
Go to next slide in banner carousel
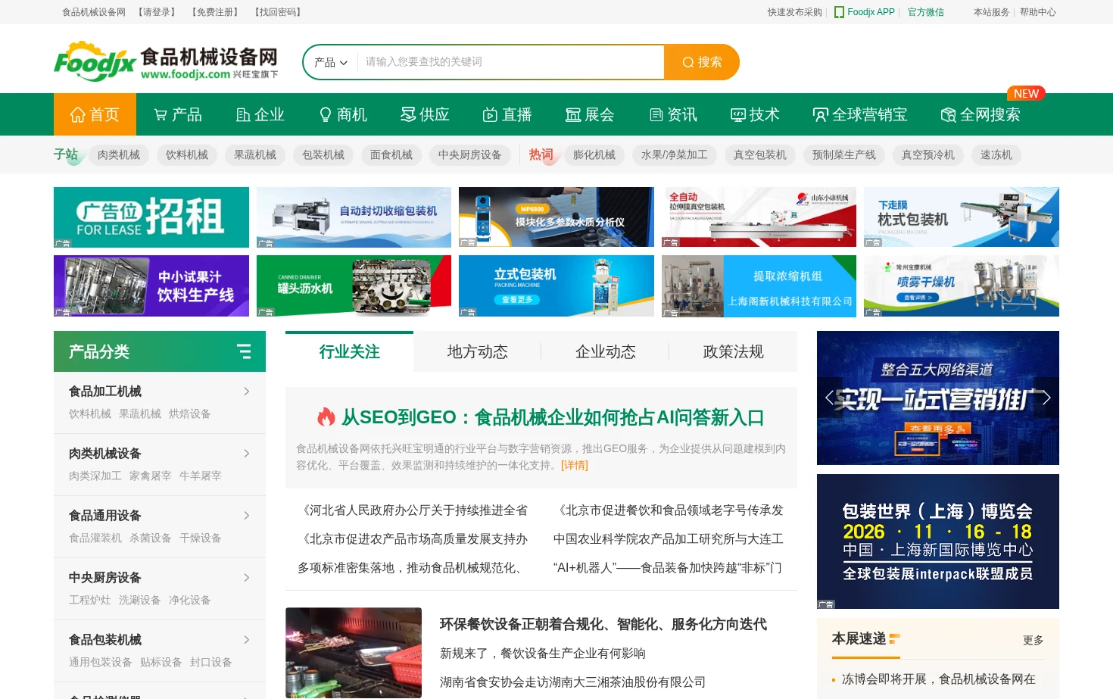[1046, 398]
